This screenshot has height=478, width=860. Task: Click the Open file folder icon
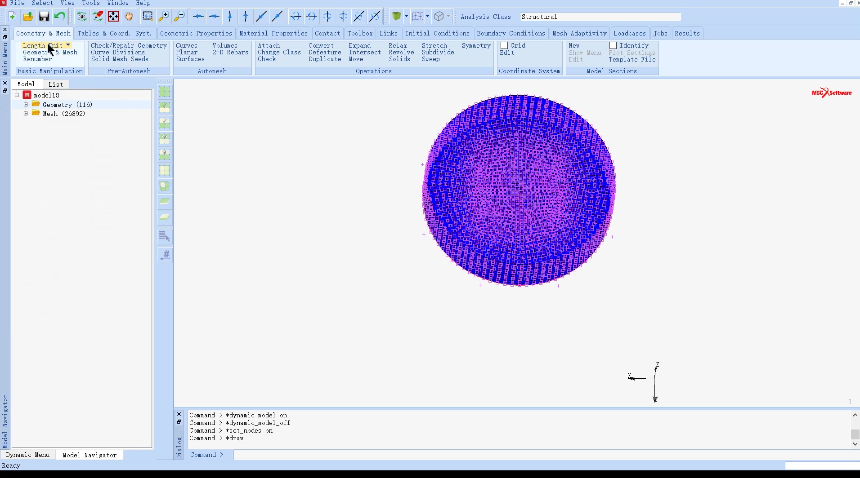(28, 17)
